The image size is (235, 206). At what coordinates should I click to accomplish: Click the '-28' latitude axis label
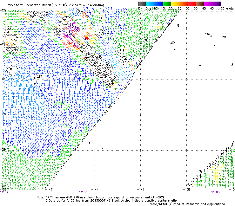[x=3, y=150]
